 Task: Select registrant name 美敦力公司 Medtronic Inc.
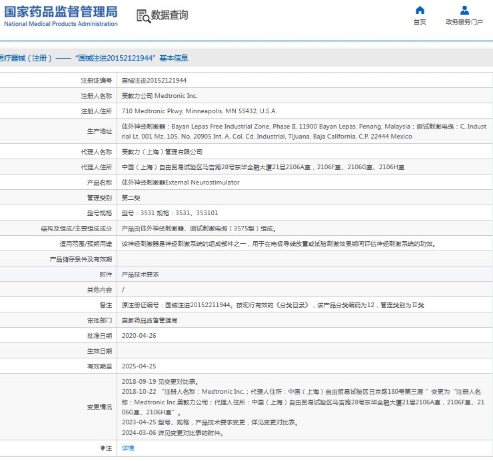[159, 95]
